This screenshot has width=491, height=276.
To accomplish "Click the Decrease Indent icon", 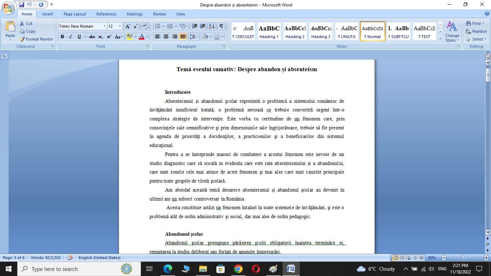I will pos(194,26).
